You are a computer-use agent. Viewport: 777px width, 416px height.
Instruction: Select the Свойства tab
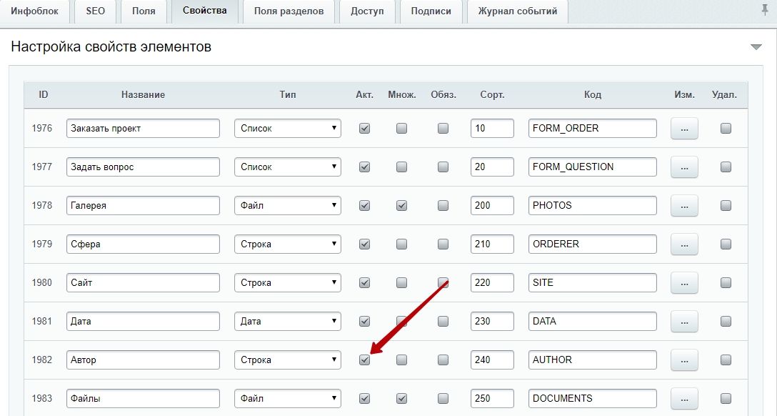205,11
